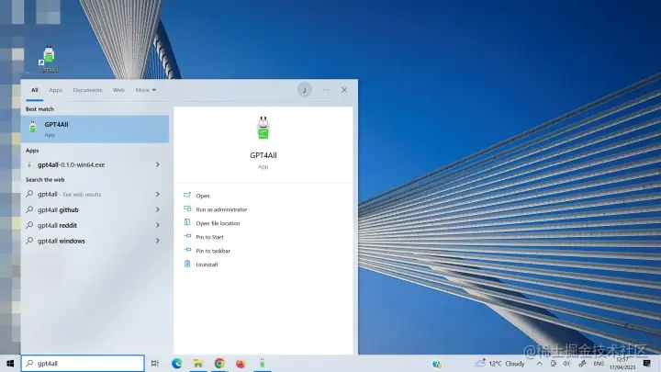
Task: Show hidden system tray icons chevron
Action: click(539, 363)
